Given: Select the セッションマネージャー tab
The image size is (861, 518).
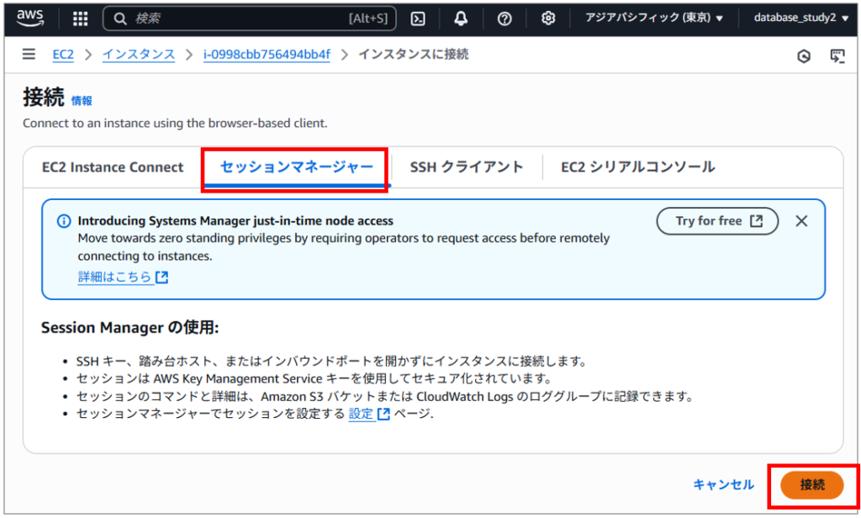Looking at the screenshot, I should [x=297, y=167].
